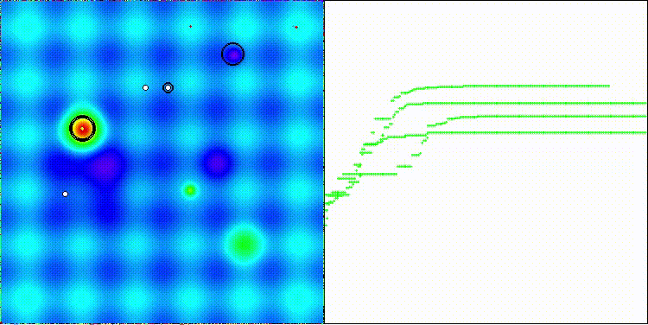
Task: Click the purple minimum below the red hotspot
Action: [x=106, y=166]
